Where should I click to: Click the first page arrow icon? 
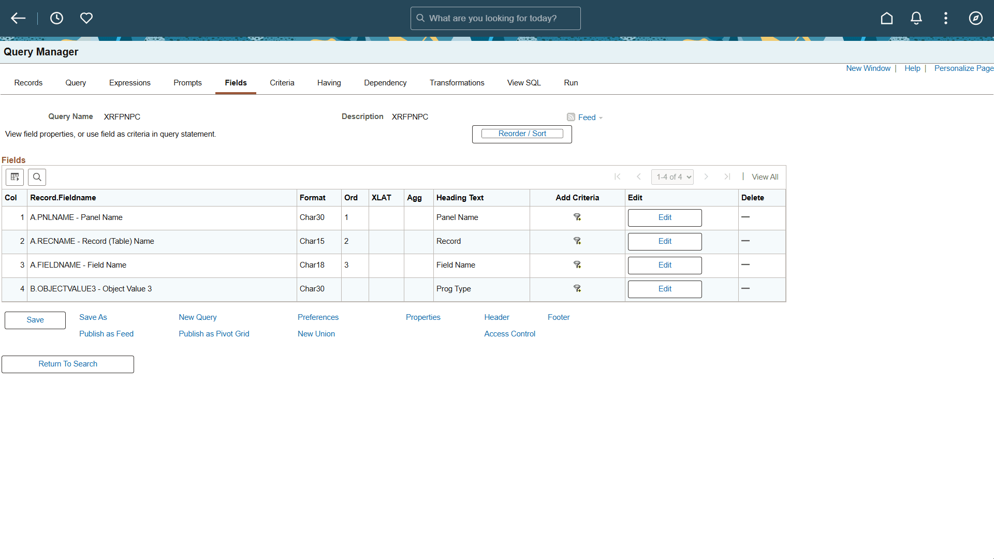pyautogui.click(x=618, y=177)
